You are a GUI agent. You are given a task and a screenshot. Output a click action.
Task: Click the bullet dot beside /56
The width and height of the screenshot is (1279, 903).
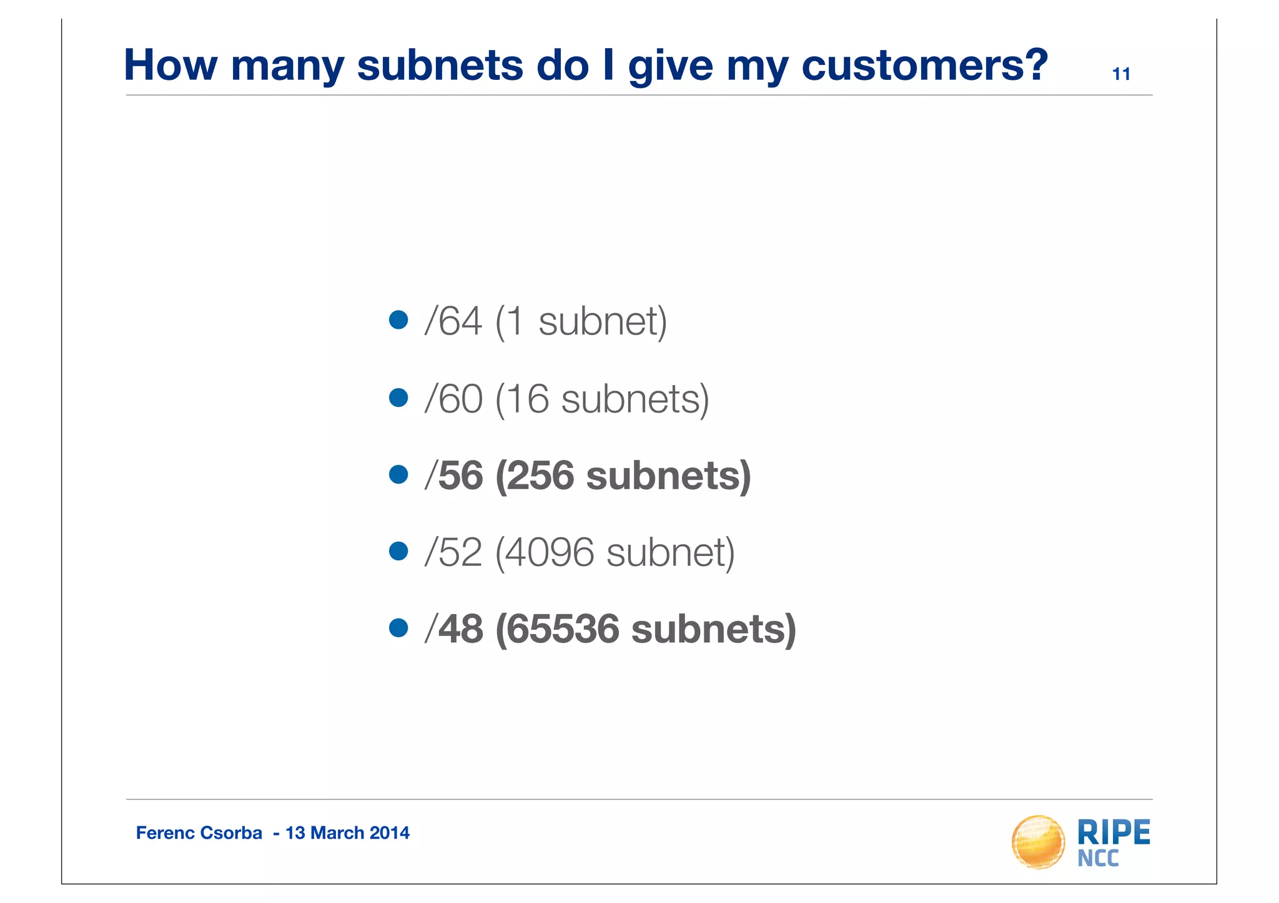coord(398,474)
